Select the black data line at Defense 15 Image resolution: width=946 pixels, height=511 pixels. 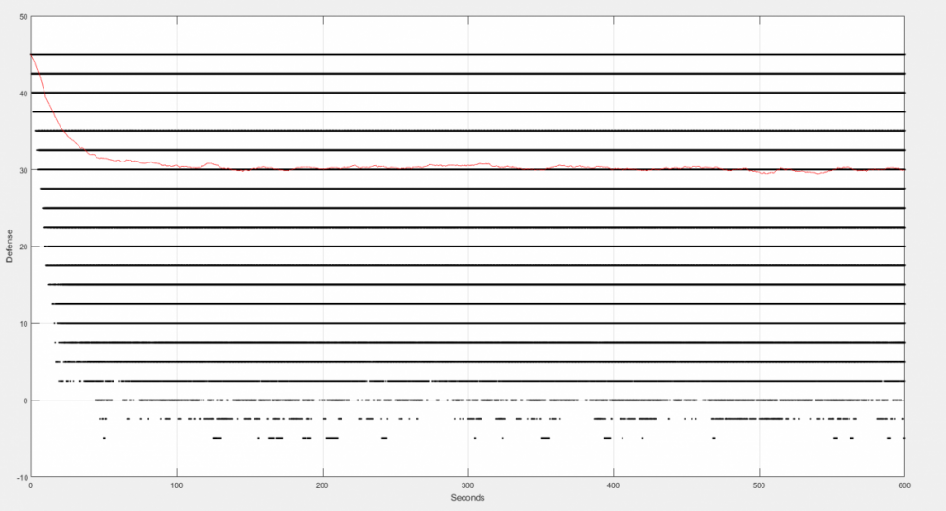tap(473, 284)
